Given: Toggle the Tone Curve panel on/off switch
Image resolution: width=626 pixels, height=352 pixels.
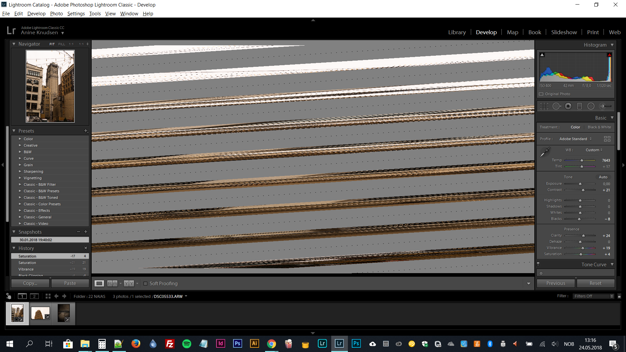Looking at the screenshot, I should (x=538, y=264).
